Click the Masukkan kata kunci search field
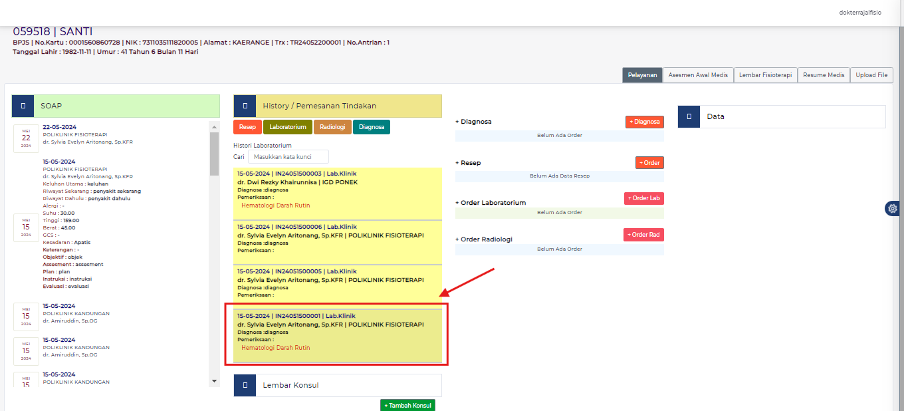Image resolution: width=904 pixels, height=411 pixels. coord(288,157)
